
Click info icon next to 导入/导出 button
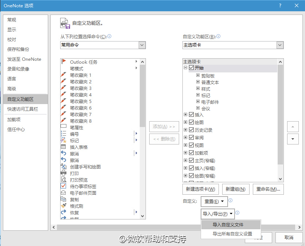click(x=237, y=213)
